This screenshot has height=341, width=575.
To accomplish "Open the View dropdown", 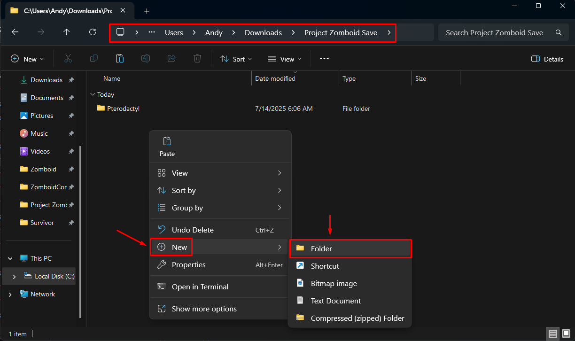I will click(284, 59).
